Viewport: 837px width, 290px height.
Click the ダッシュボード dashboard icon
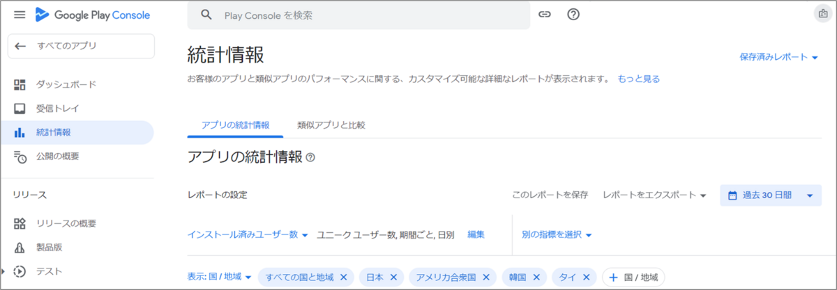(20, 84)
